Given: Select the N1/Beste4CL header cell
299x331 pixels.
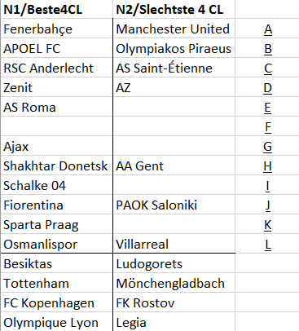Looking at the screenshot, I should pyautogui.click(x=57, y=10).
